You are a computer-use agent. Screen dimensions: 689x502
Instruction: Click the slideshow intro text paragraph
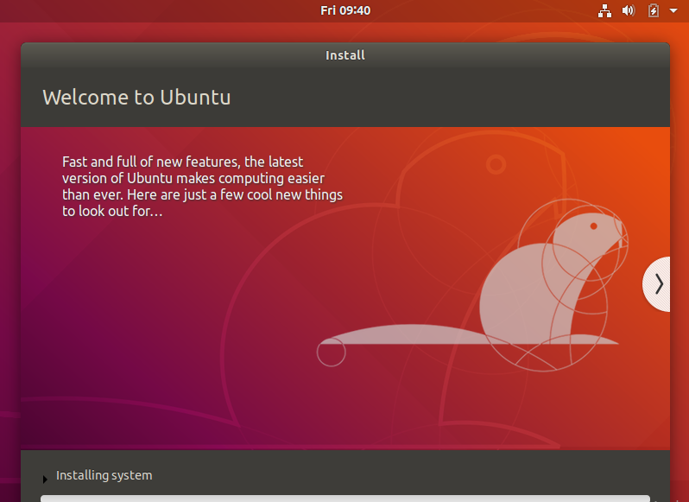pyautogui.click(x=202, y=186)
